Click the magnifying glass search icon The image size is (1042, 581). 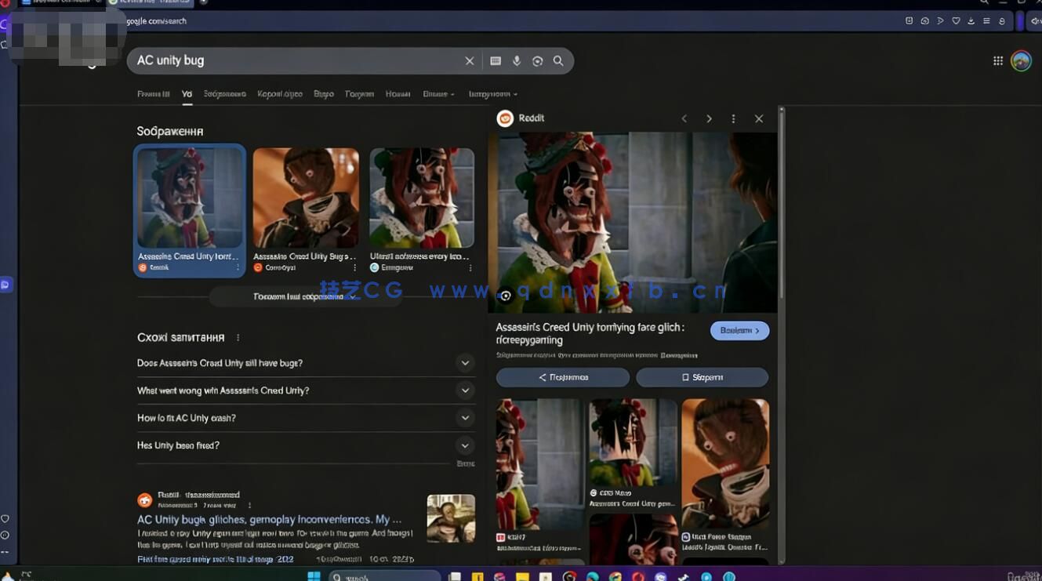click(x=558, y=61)
